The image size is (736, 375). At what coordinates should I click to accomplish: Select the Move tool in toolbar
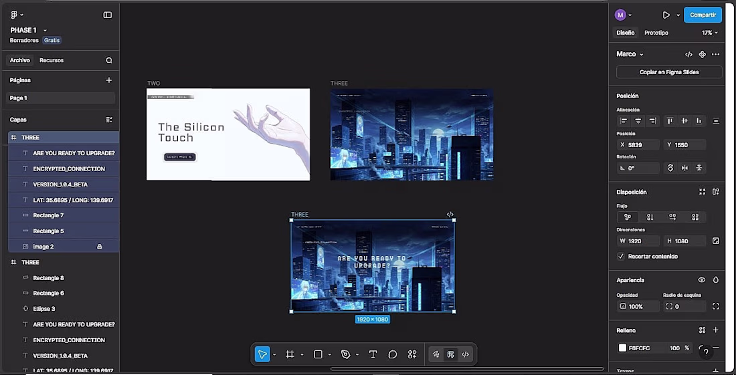[x=262, y=354]
